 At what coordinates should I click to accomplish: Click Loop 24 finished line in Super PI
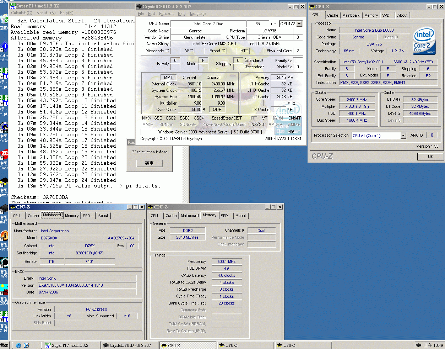(x=67, y=180)
